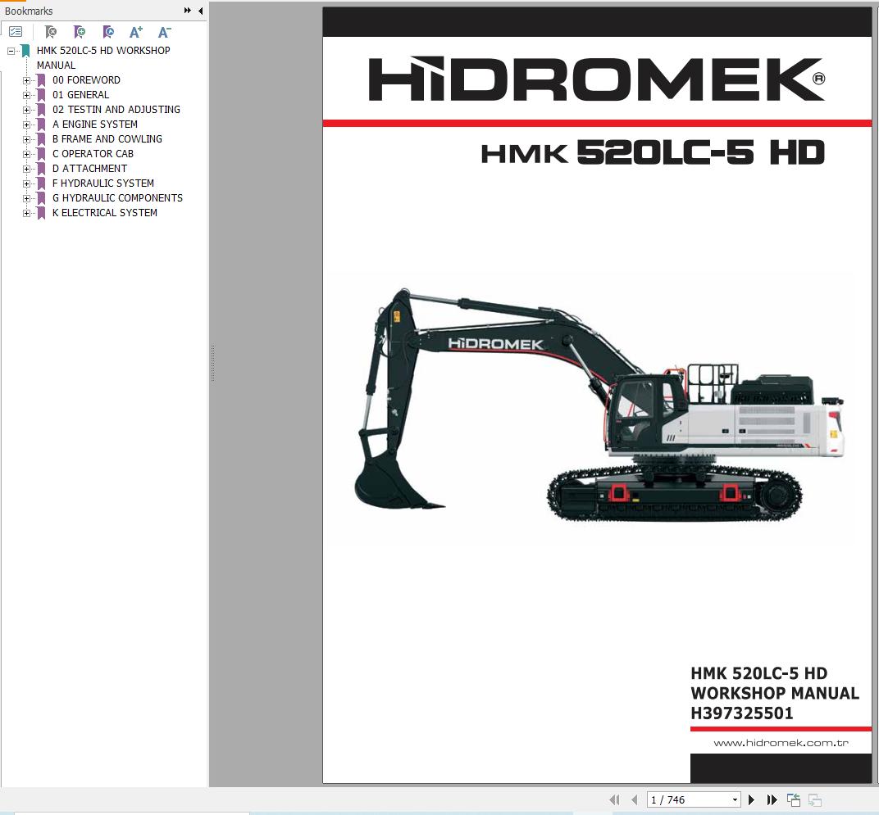Click the panel splitter grip handle
The width and height of the screenshot is (879, 815).
(212, 364)
